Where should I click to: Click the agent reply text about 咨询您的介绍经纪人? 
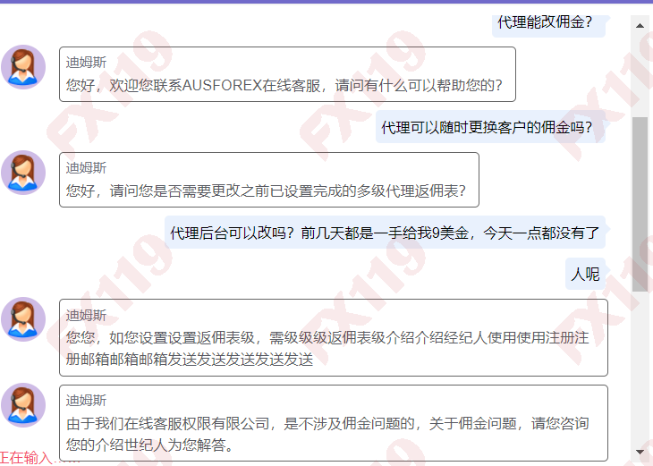pos(327,433)
